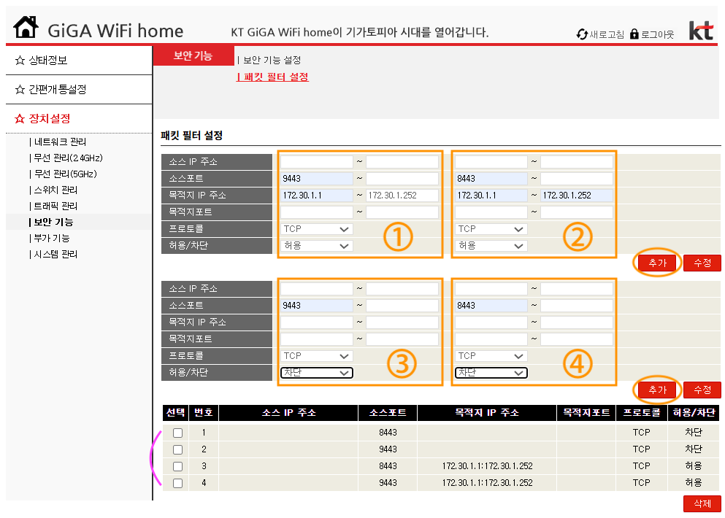Click destination IP end 172.30.1.252 in section 2
Screen dimensions: 725x518
point(577,196)
